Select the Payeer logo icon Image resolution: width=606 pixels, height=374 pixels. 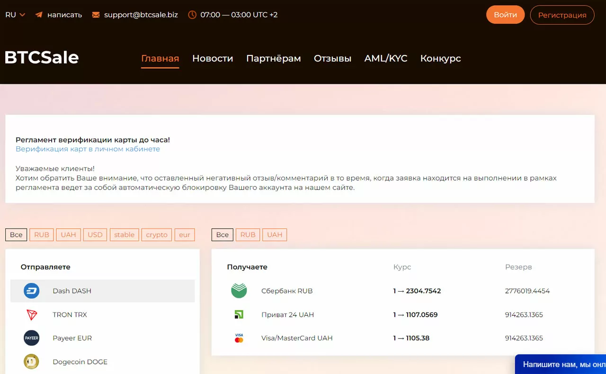pyautogui.click(x=32, y=338)
